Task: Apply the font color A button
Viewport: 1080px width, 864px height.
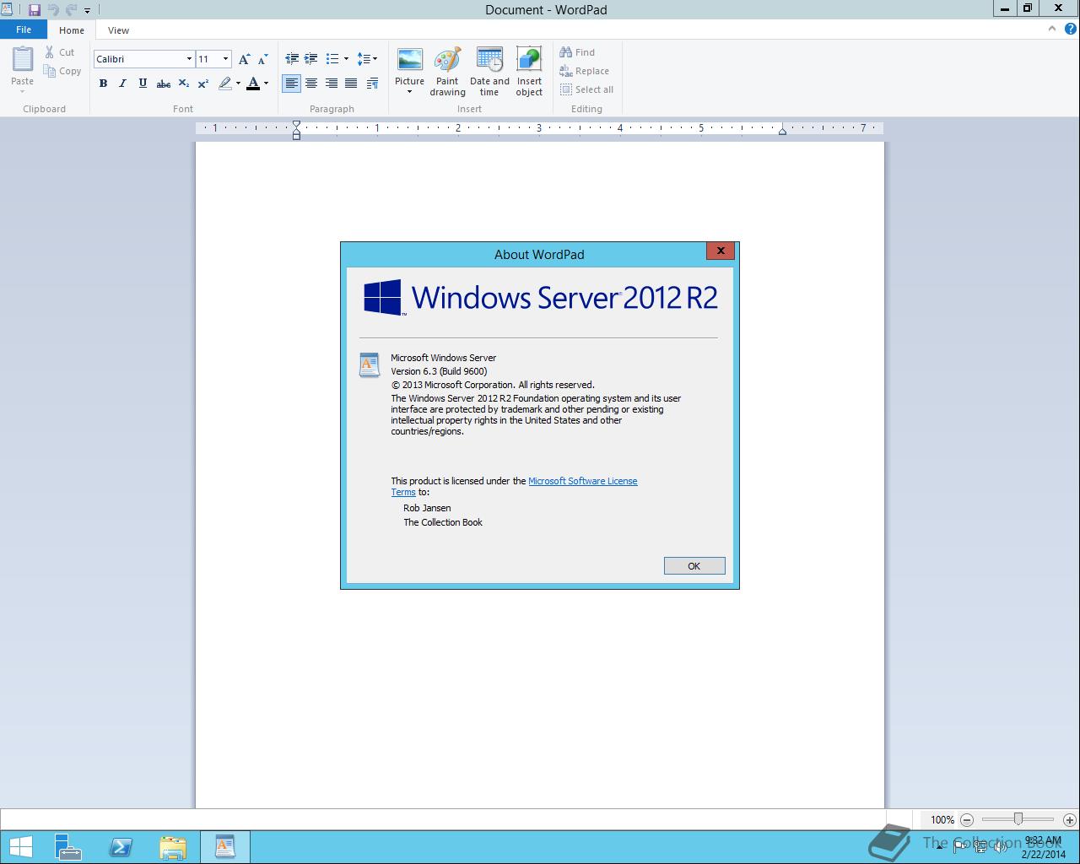Action: [253, 84]
